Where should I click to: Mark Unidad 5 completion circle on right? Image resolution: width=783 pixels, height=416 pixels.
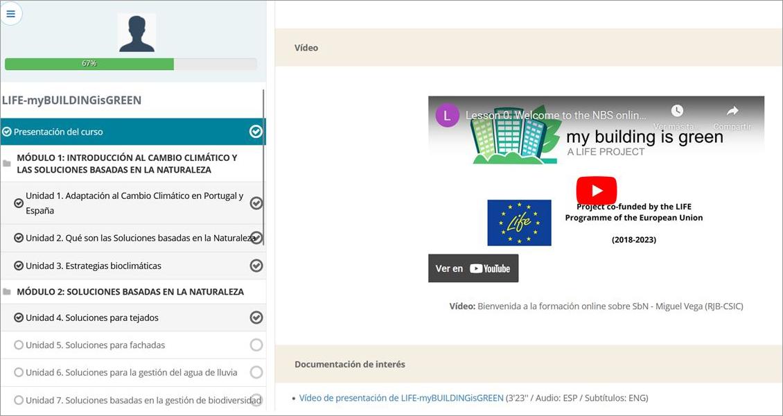tap(256, 345)
